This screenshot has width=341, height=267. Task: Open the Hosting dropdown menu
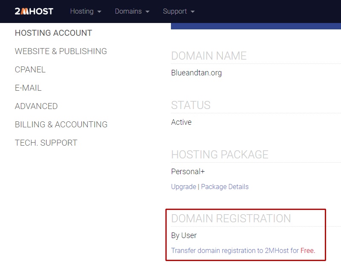coord(86,11)
